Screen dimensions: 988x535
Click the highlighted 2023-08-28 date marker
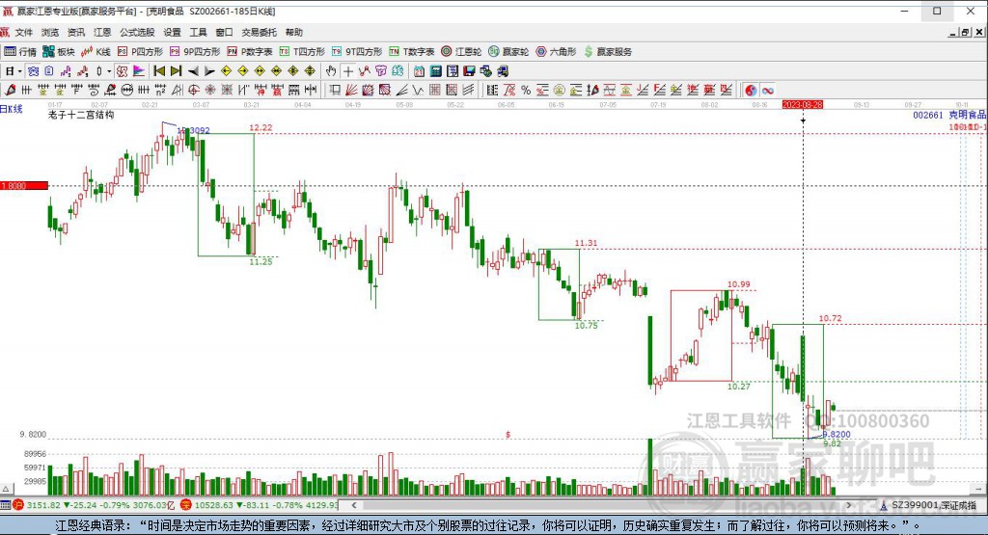(802, 104)
